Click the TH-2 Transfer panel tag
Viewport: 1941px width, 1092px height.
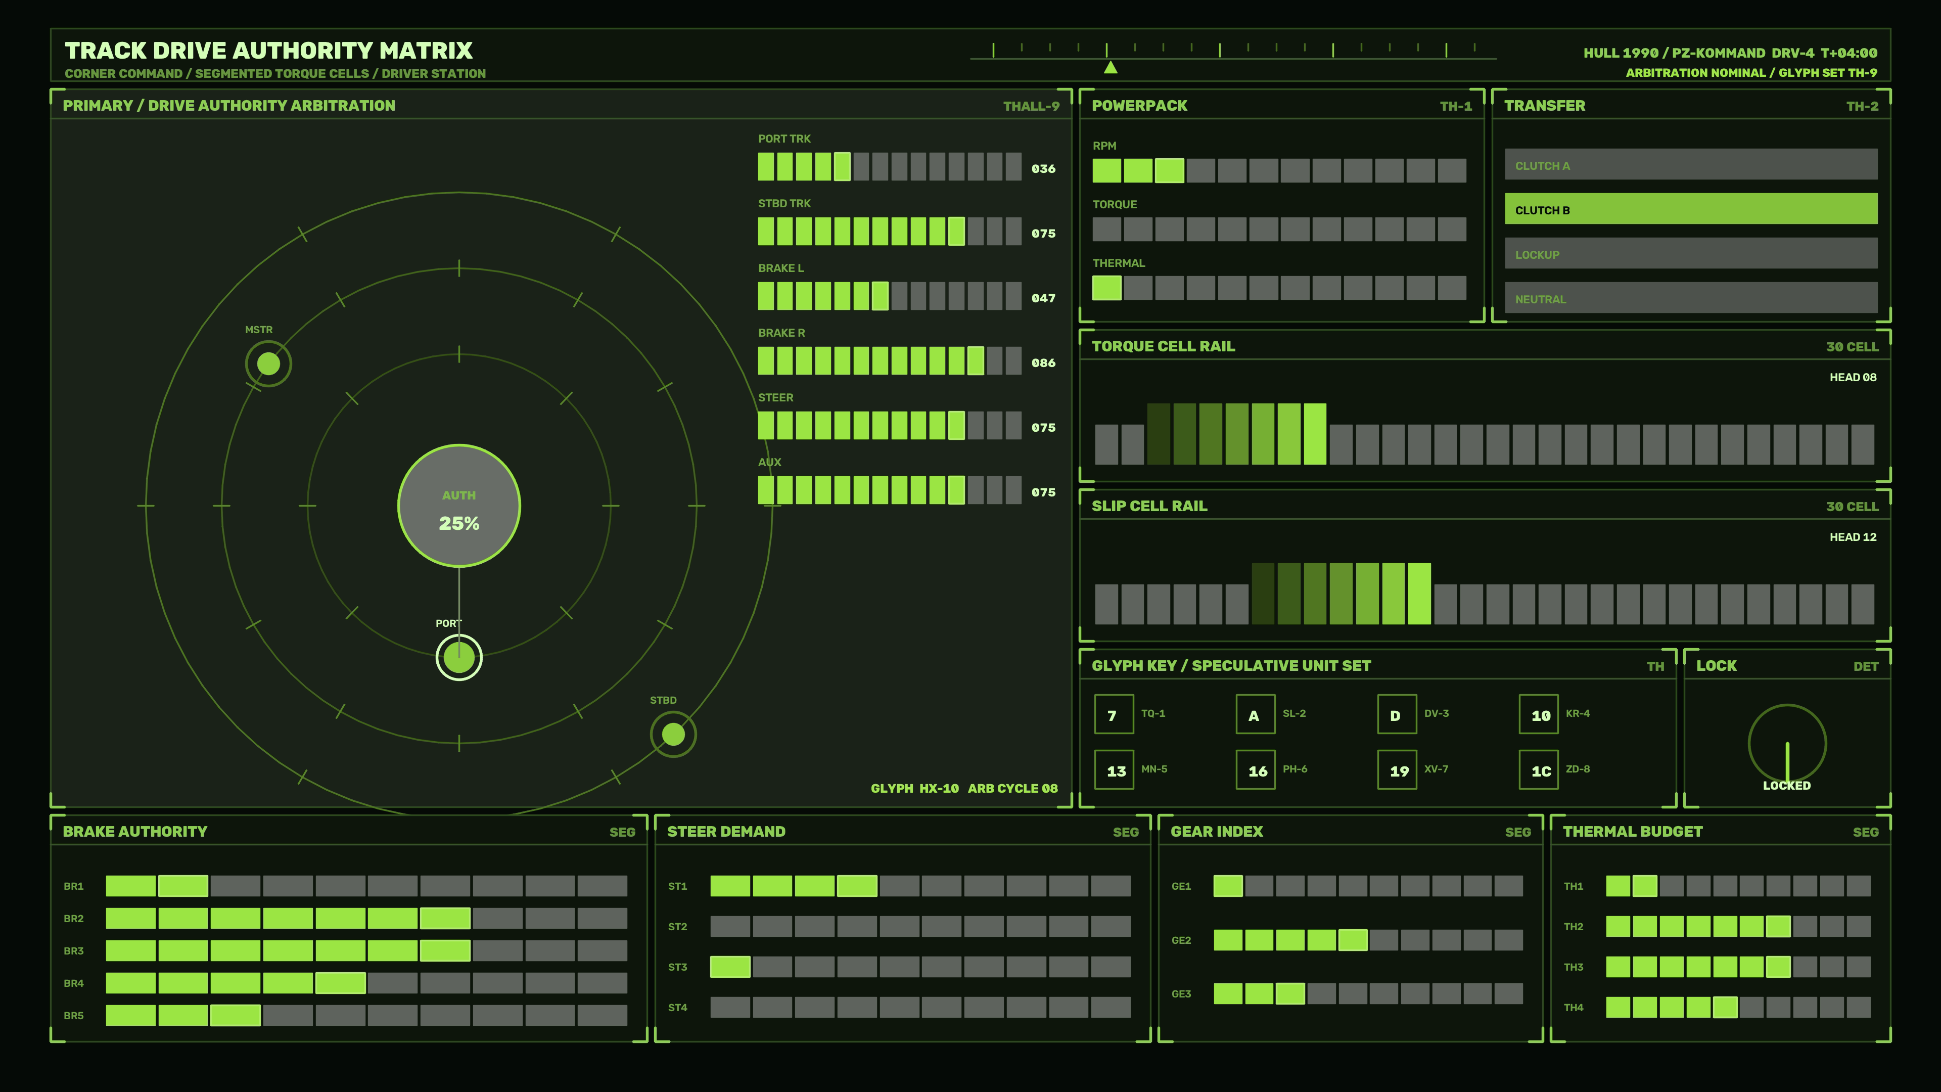pyautogui.click(x=1862, y=106)
